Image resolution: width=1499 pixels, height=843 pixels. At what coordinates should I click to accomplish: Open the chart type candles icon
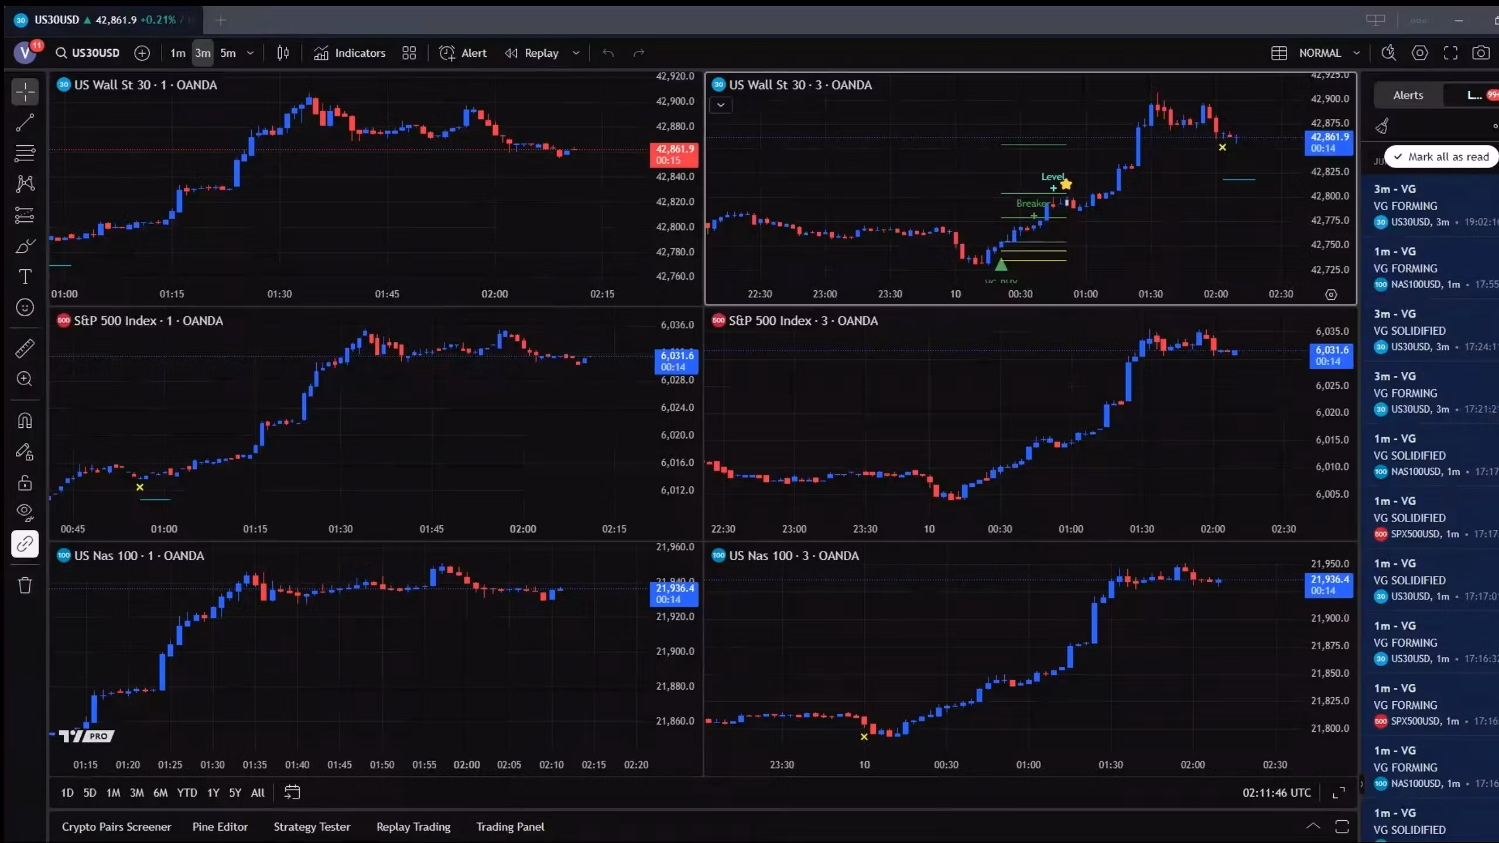click(283, 53)
